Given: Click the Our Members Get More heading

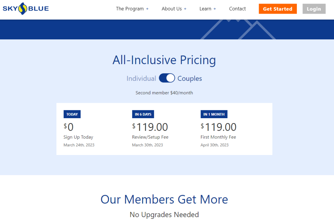Looking at the screenshot, I should 164,199.
